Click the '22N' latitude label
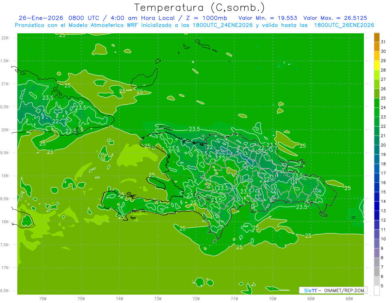The image size is (392, 303). pos(6,38)
